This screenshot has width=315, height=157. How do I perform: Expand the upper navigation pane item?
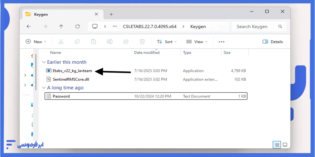(25, 75)
